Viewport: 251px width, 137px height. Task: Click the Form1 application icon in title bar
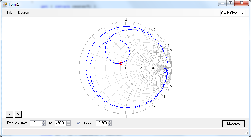(5, 4)
